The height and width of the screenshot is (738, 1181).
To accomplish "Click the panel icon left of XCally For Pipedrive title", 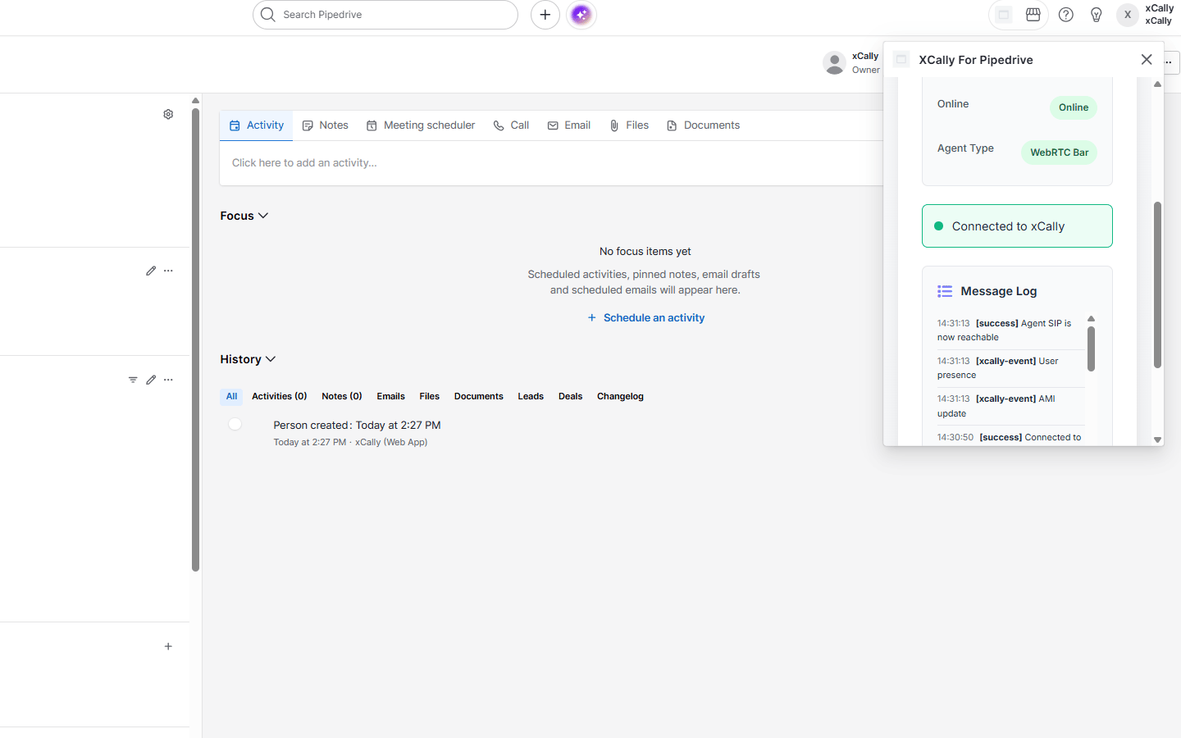I will 901,59.
